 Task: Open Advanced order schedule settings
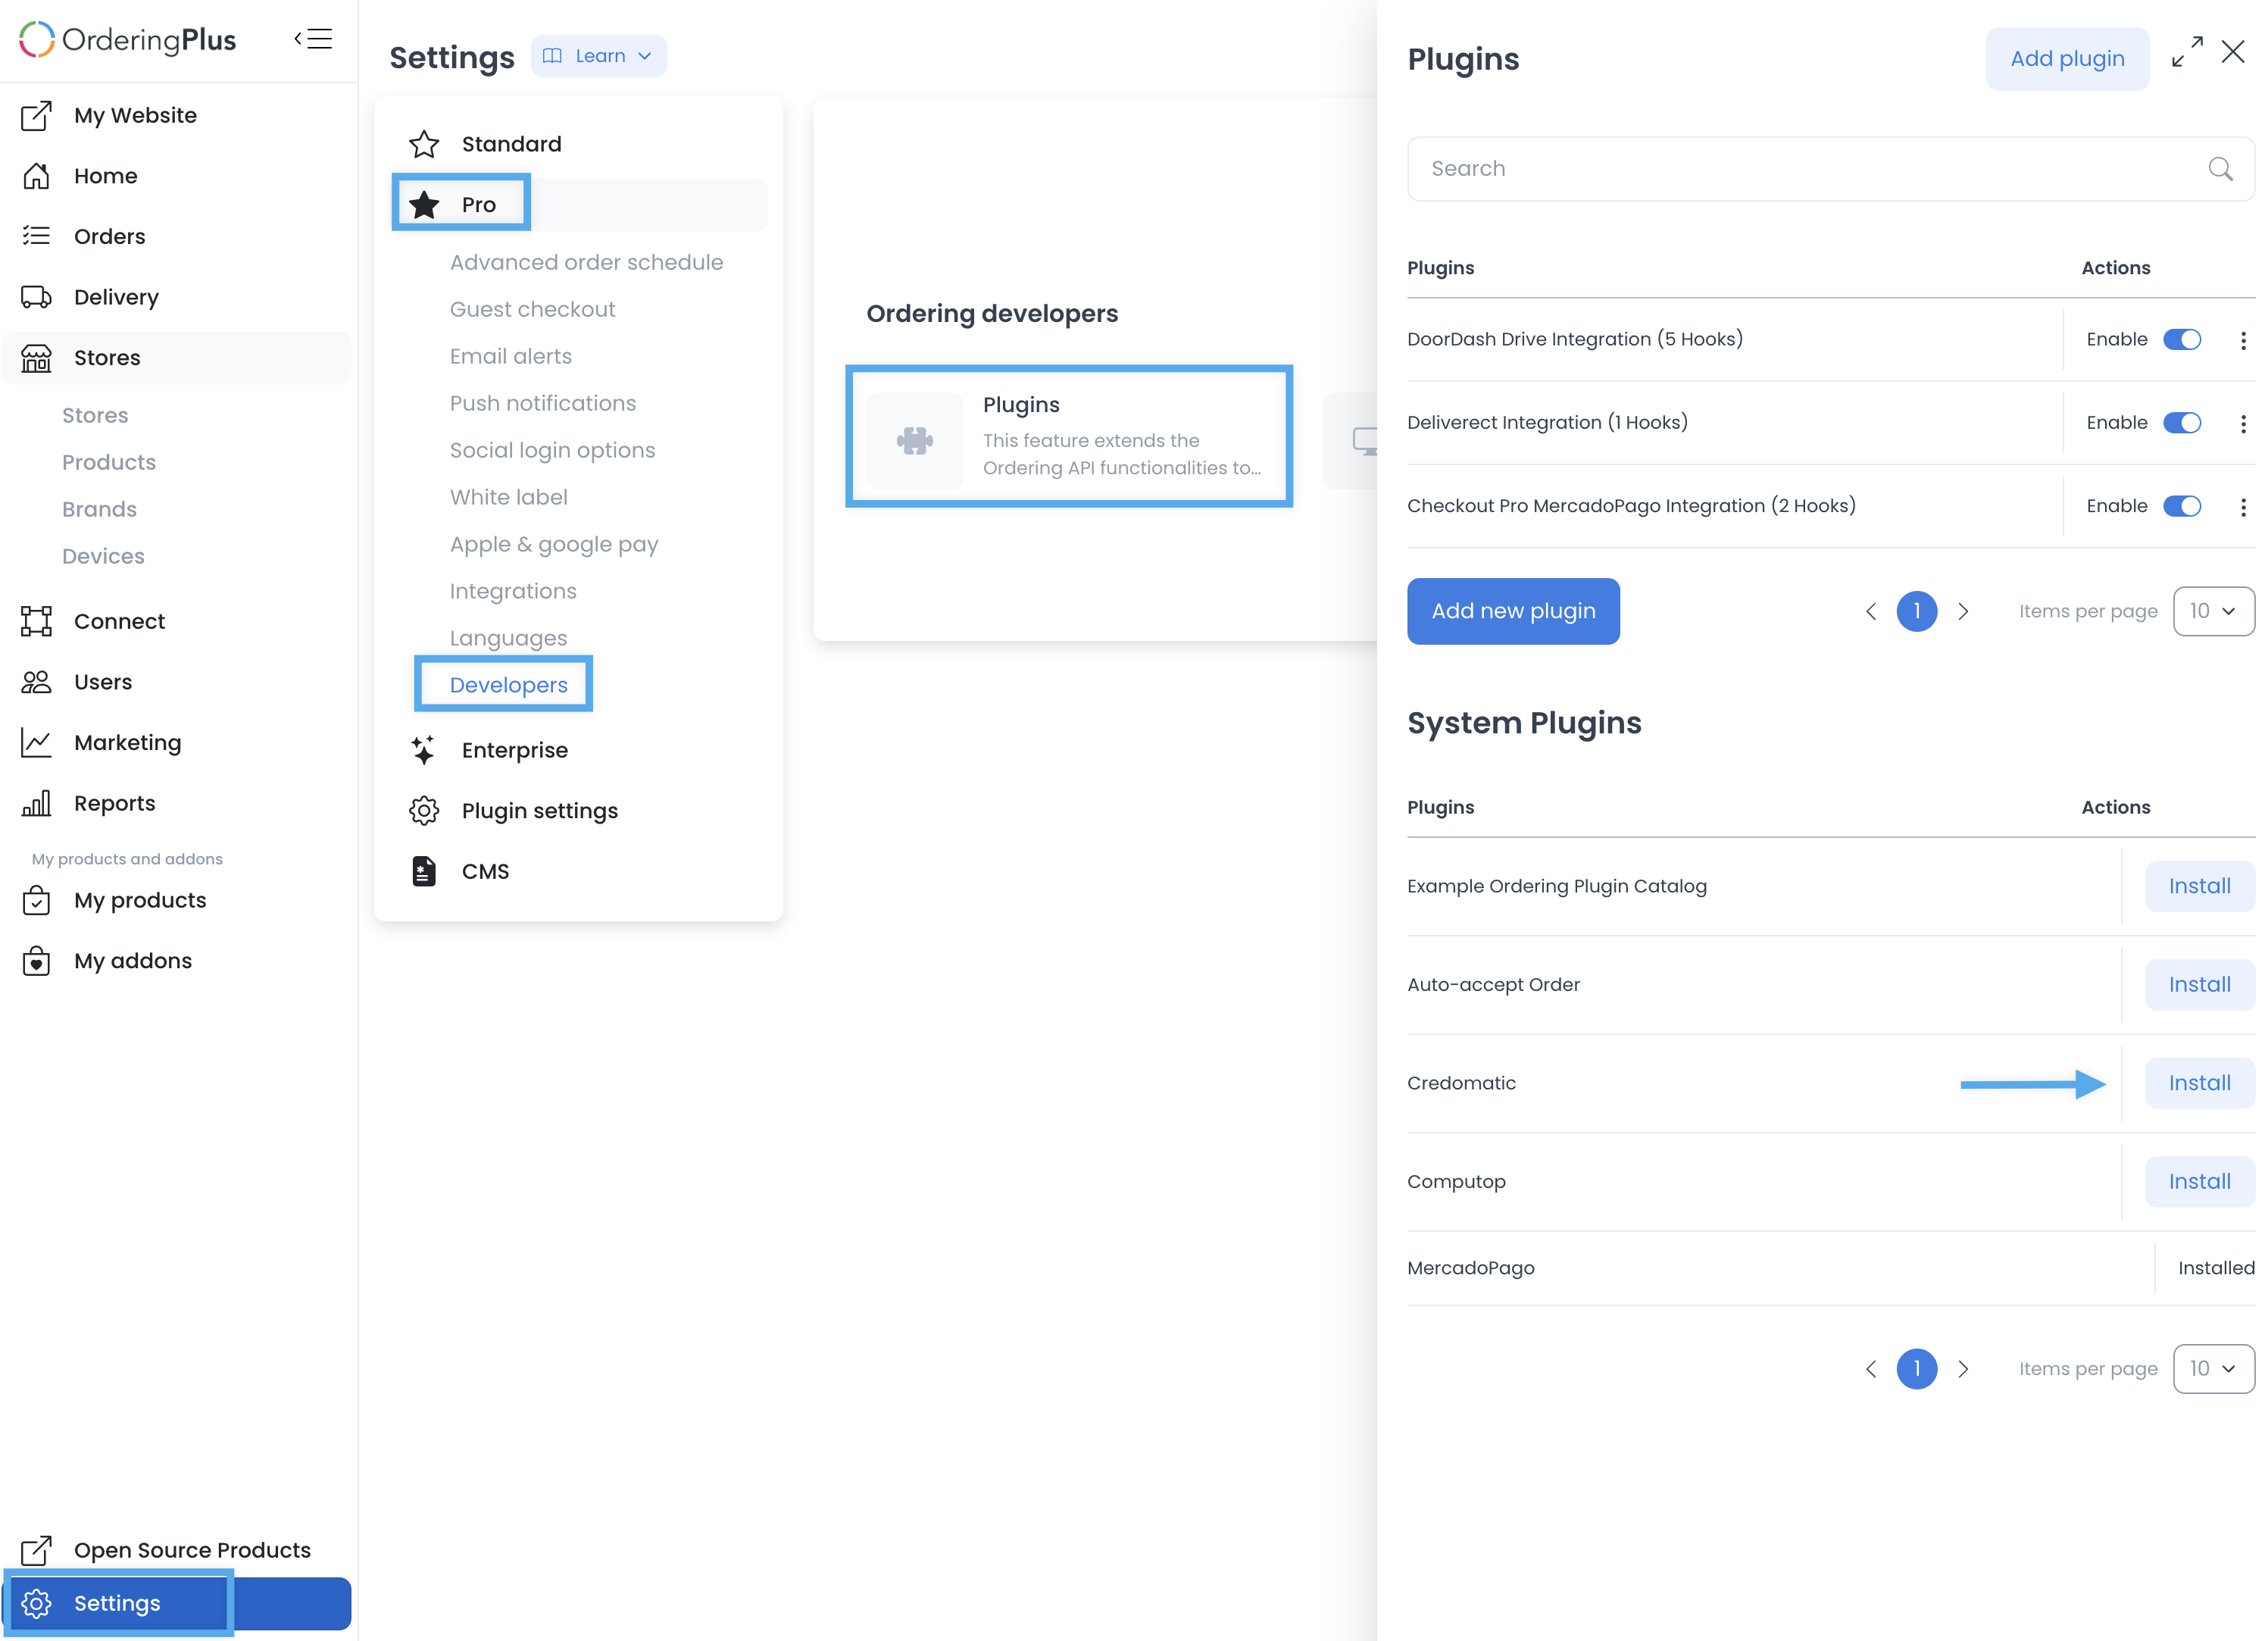click(586, 262)
